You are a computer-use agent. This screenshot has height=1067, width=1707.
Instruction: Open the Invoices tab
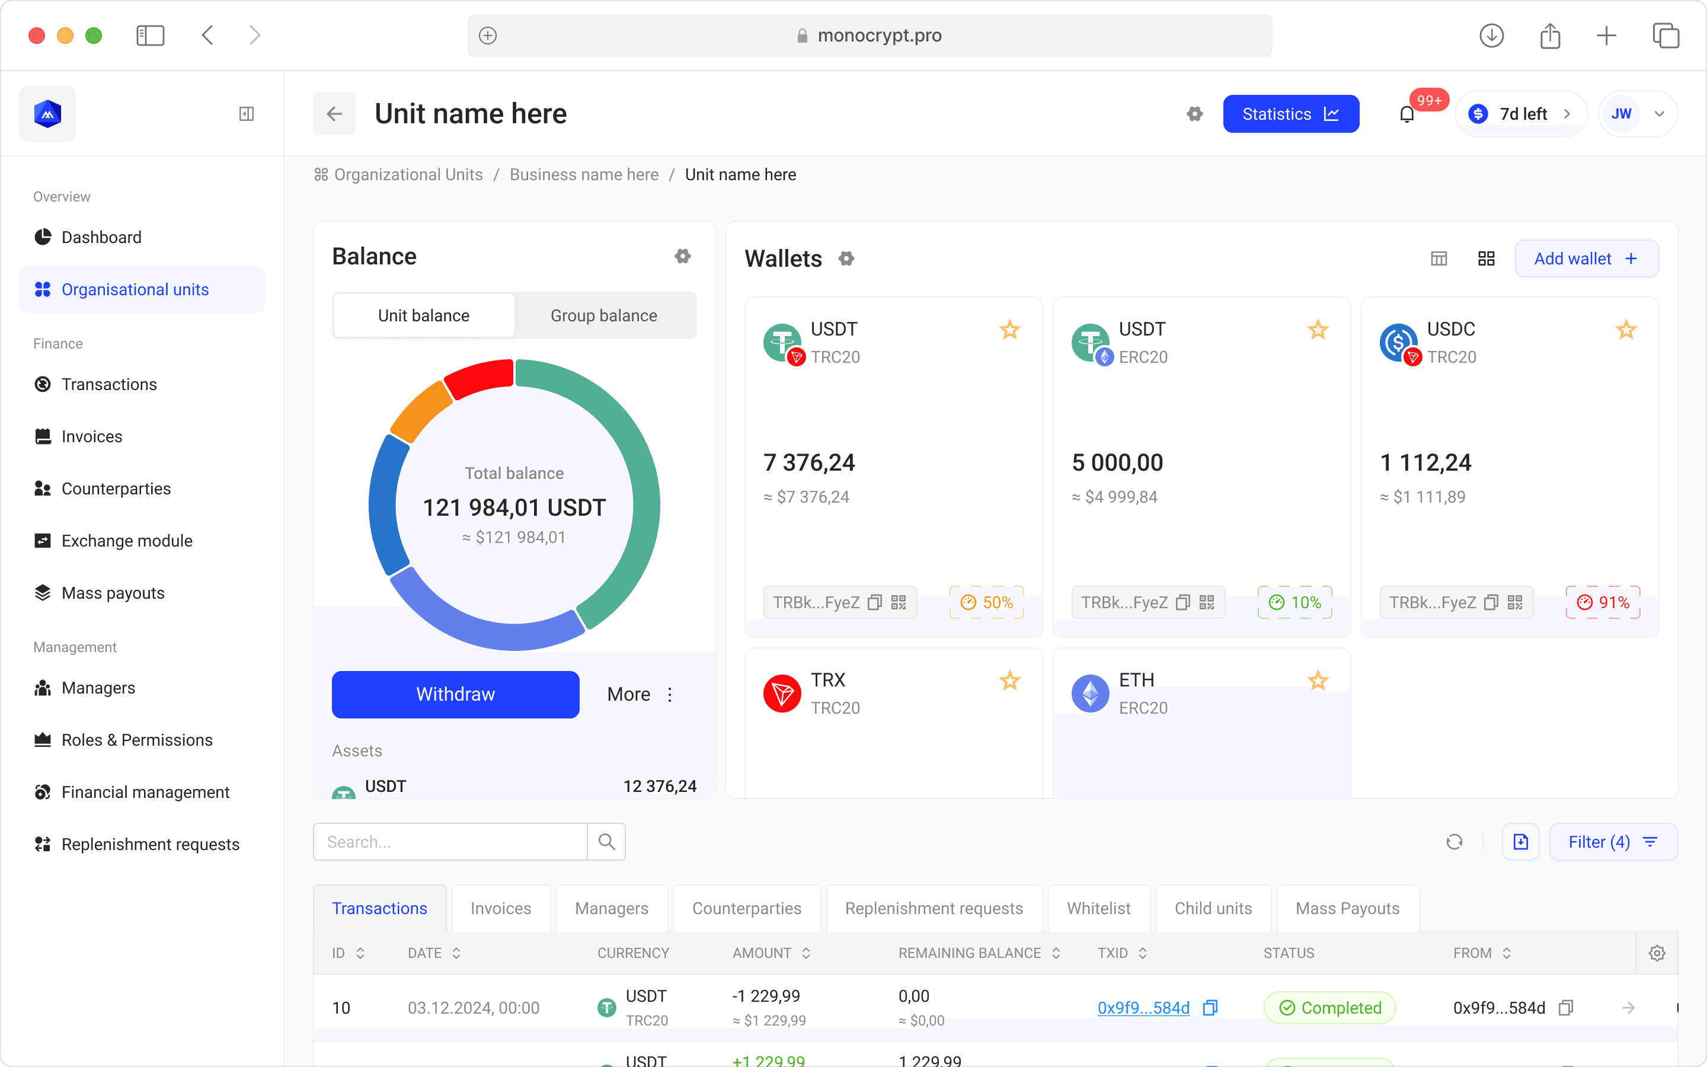coord(501,908)
